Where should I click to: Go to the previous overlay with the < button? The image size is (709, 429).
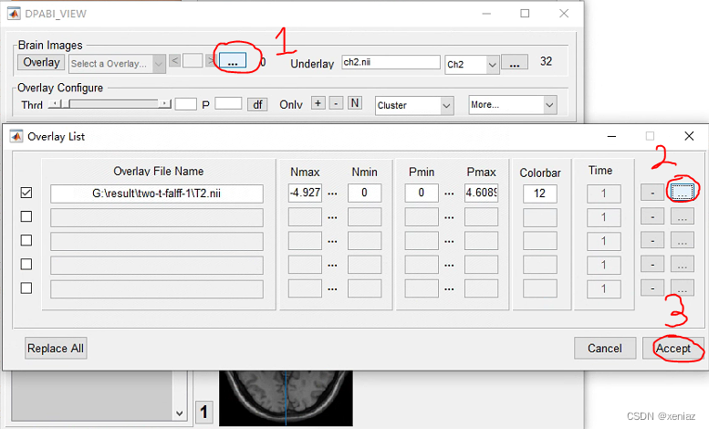click(x=175, y=60)
